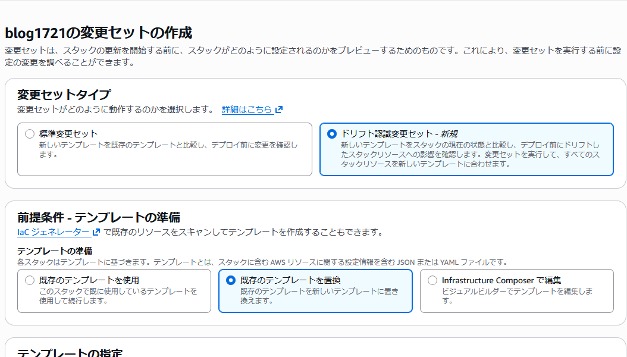Choose the 既存のテンプレートを使用 radio button
Image resolution: width=627 pixels, height=357 pixels.
[30, 280]
